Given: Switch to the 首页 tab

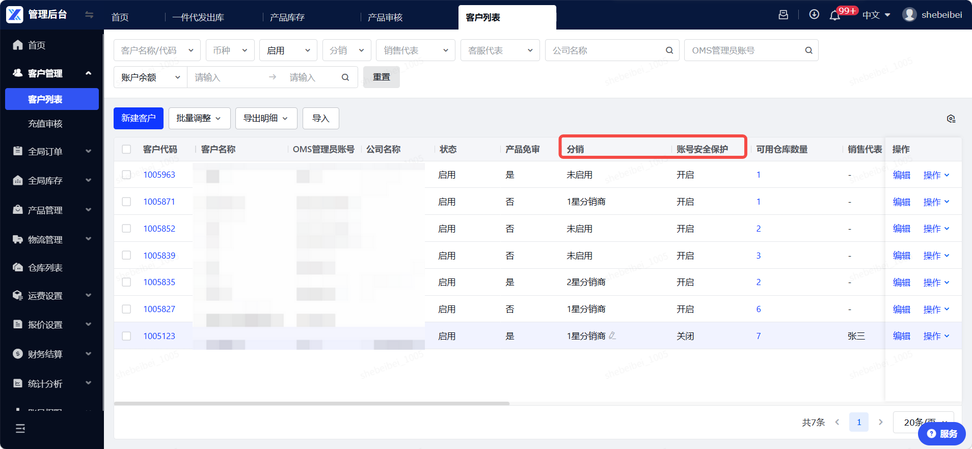Looking at the screenshot, I should 120,17.
